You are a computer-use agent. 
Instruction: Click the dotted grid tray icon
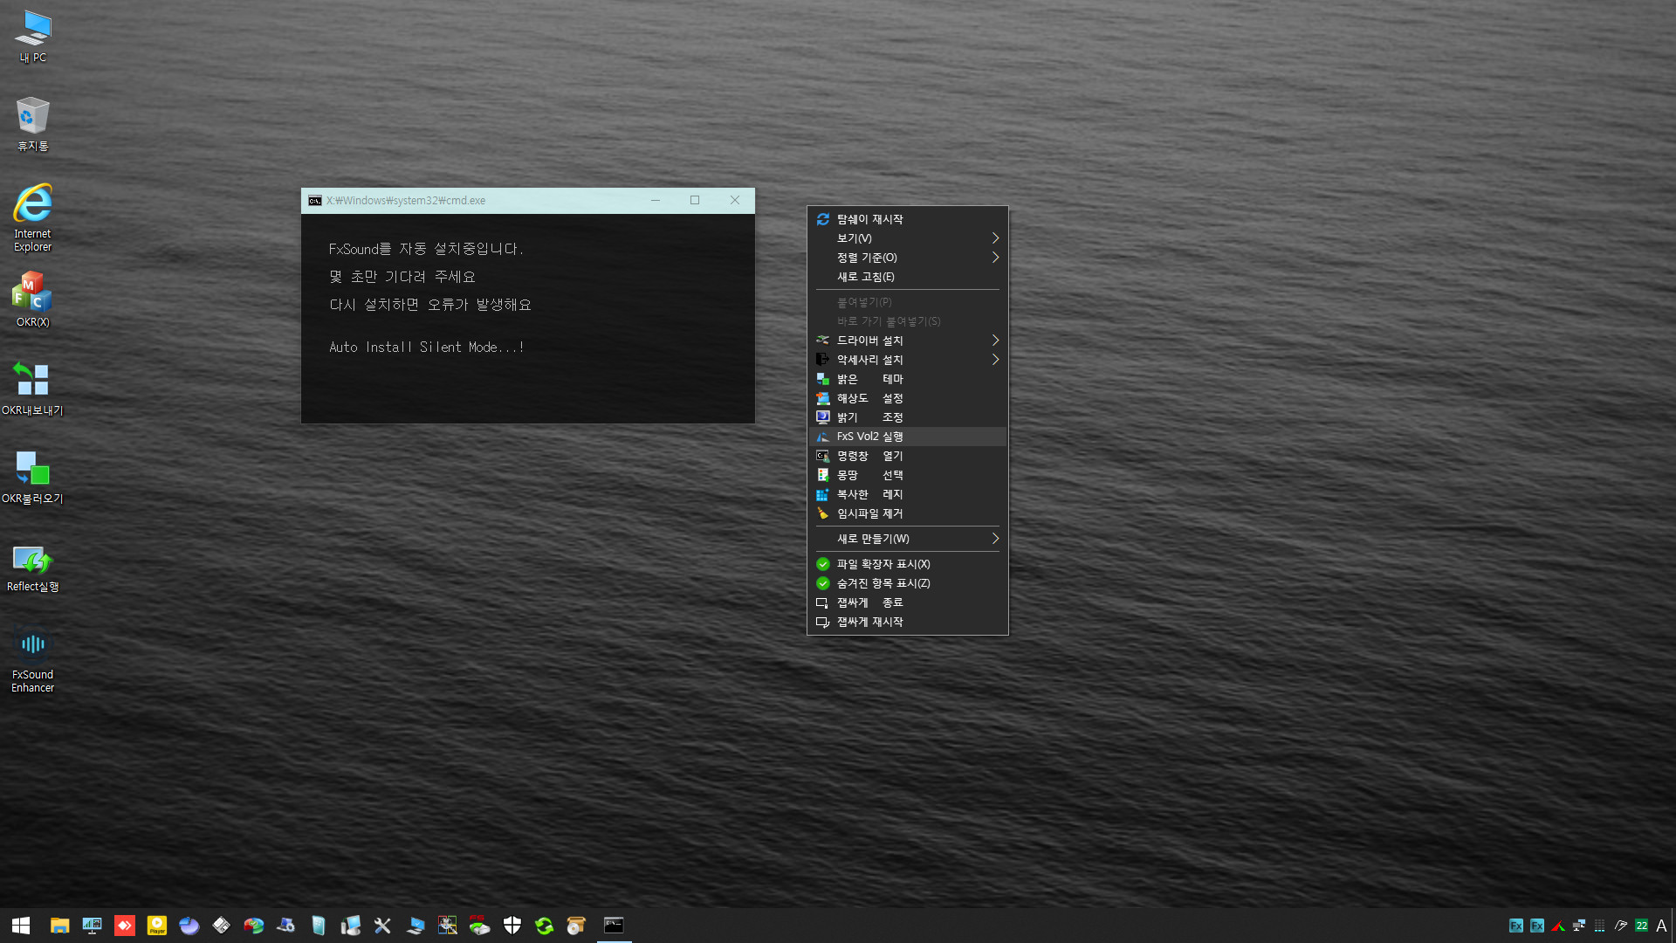(1600, 926)
